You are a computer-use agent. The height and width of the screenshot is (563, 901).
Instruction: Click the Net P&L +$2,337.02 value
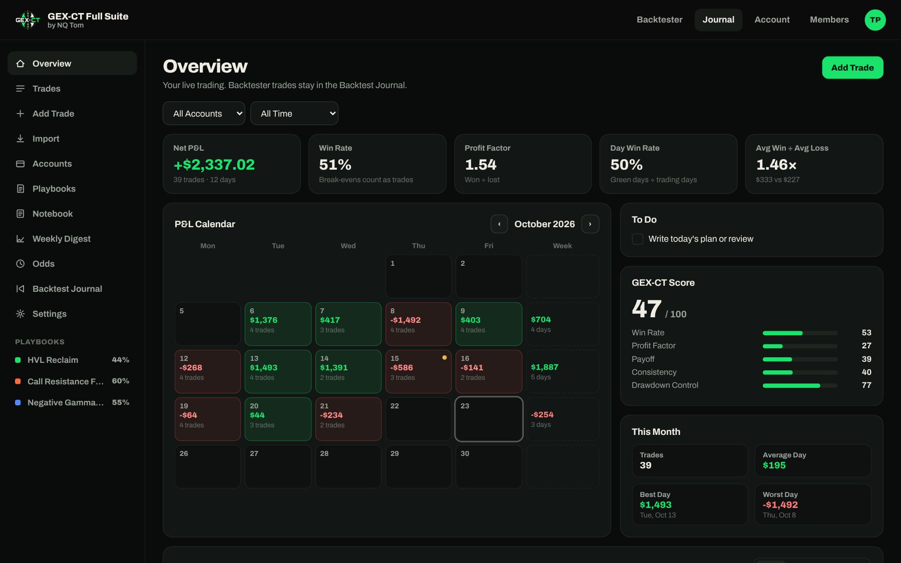coord(214,165)
